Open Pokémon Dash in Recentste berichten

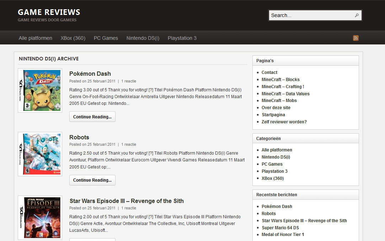(277, 207)
